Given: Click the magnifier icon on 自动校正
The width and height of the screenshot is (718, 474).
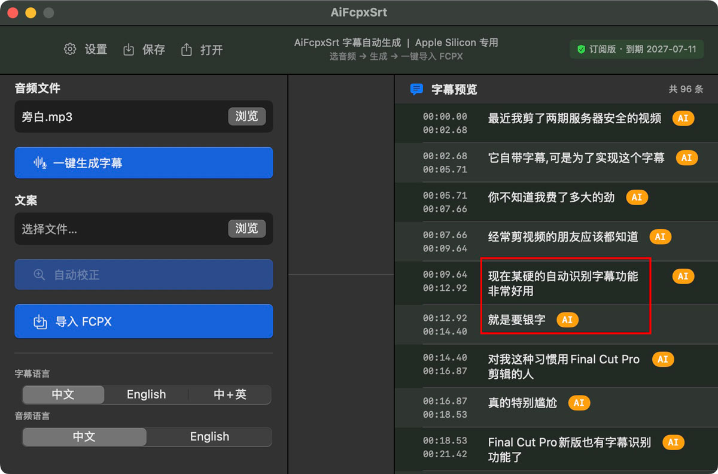Looking at the screenshot, I should coord(39,275).
